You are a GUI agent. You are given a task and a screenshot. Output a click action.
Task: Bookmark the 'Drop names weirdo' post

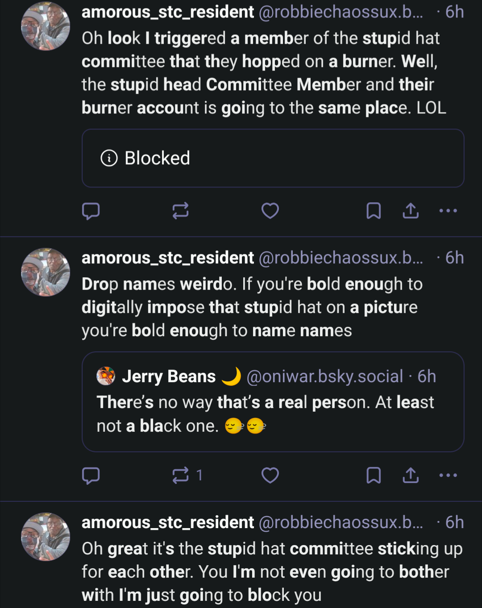click(374, 475)
